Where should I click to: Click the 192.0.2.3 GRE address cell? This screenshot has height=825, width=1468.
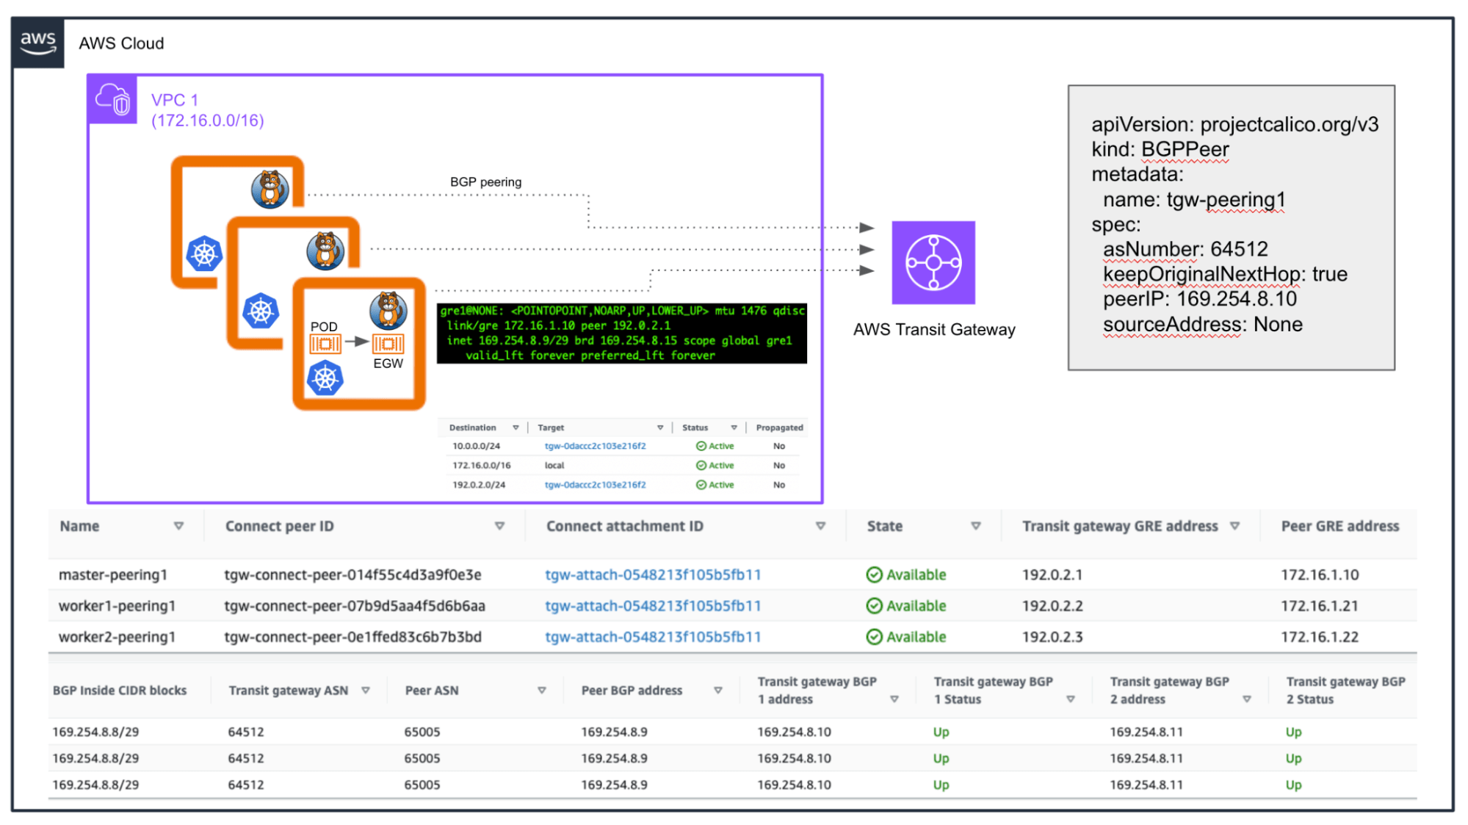pyautogui.click(x=1052, y=637)
